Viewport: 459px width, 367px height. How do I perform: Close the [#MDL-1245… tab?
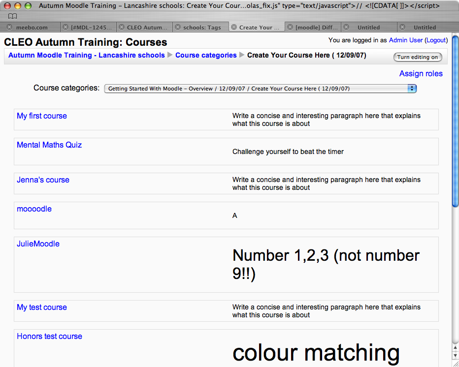pos(66,27)
